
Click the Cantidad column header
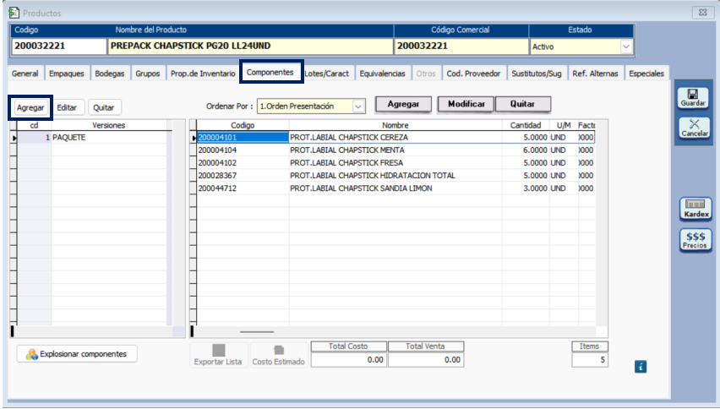point(526,125)
